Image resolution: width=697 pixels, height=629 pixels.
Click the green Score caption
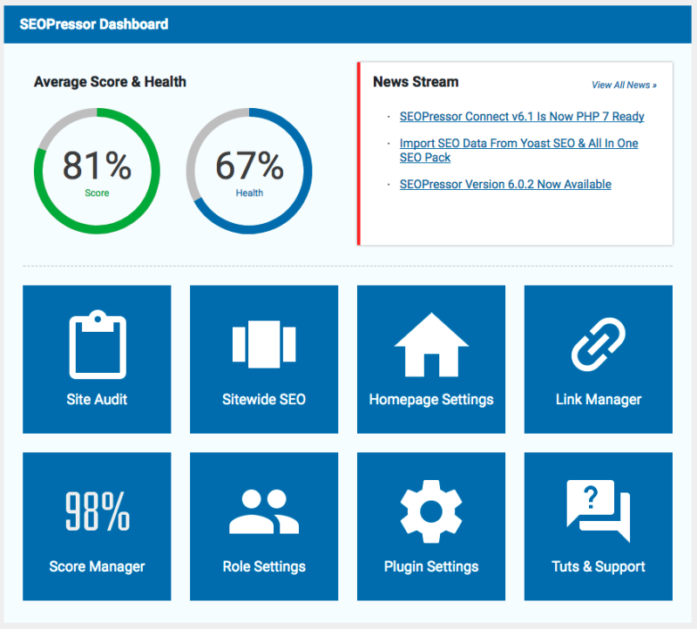coord(97,193)
